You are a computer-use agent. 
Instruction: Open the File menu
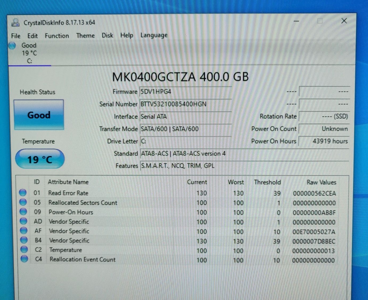click(x=16, y=36)
